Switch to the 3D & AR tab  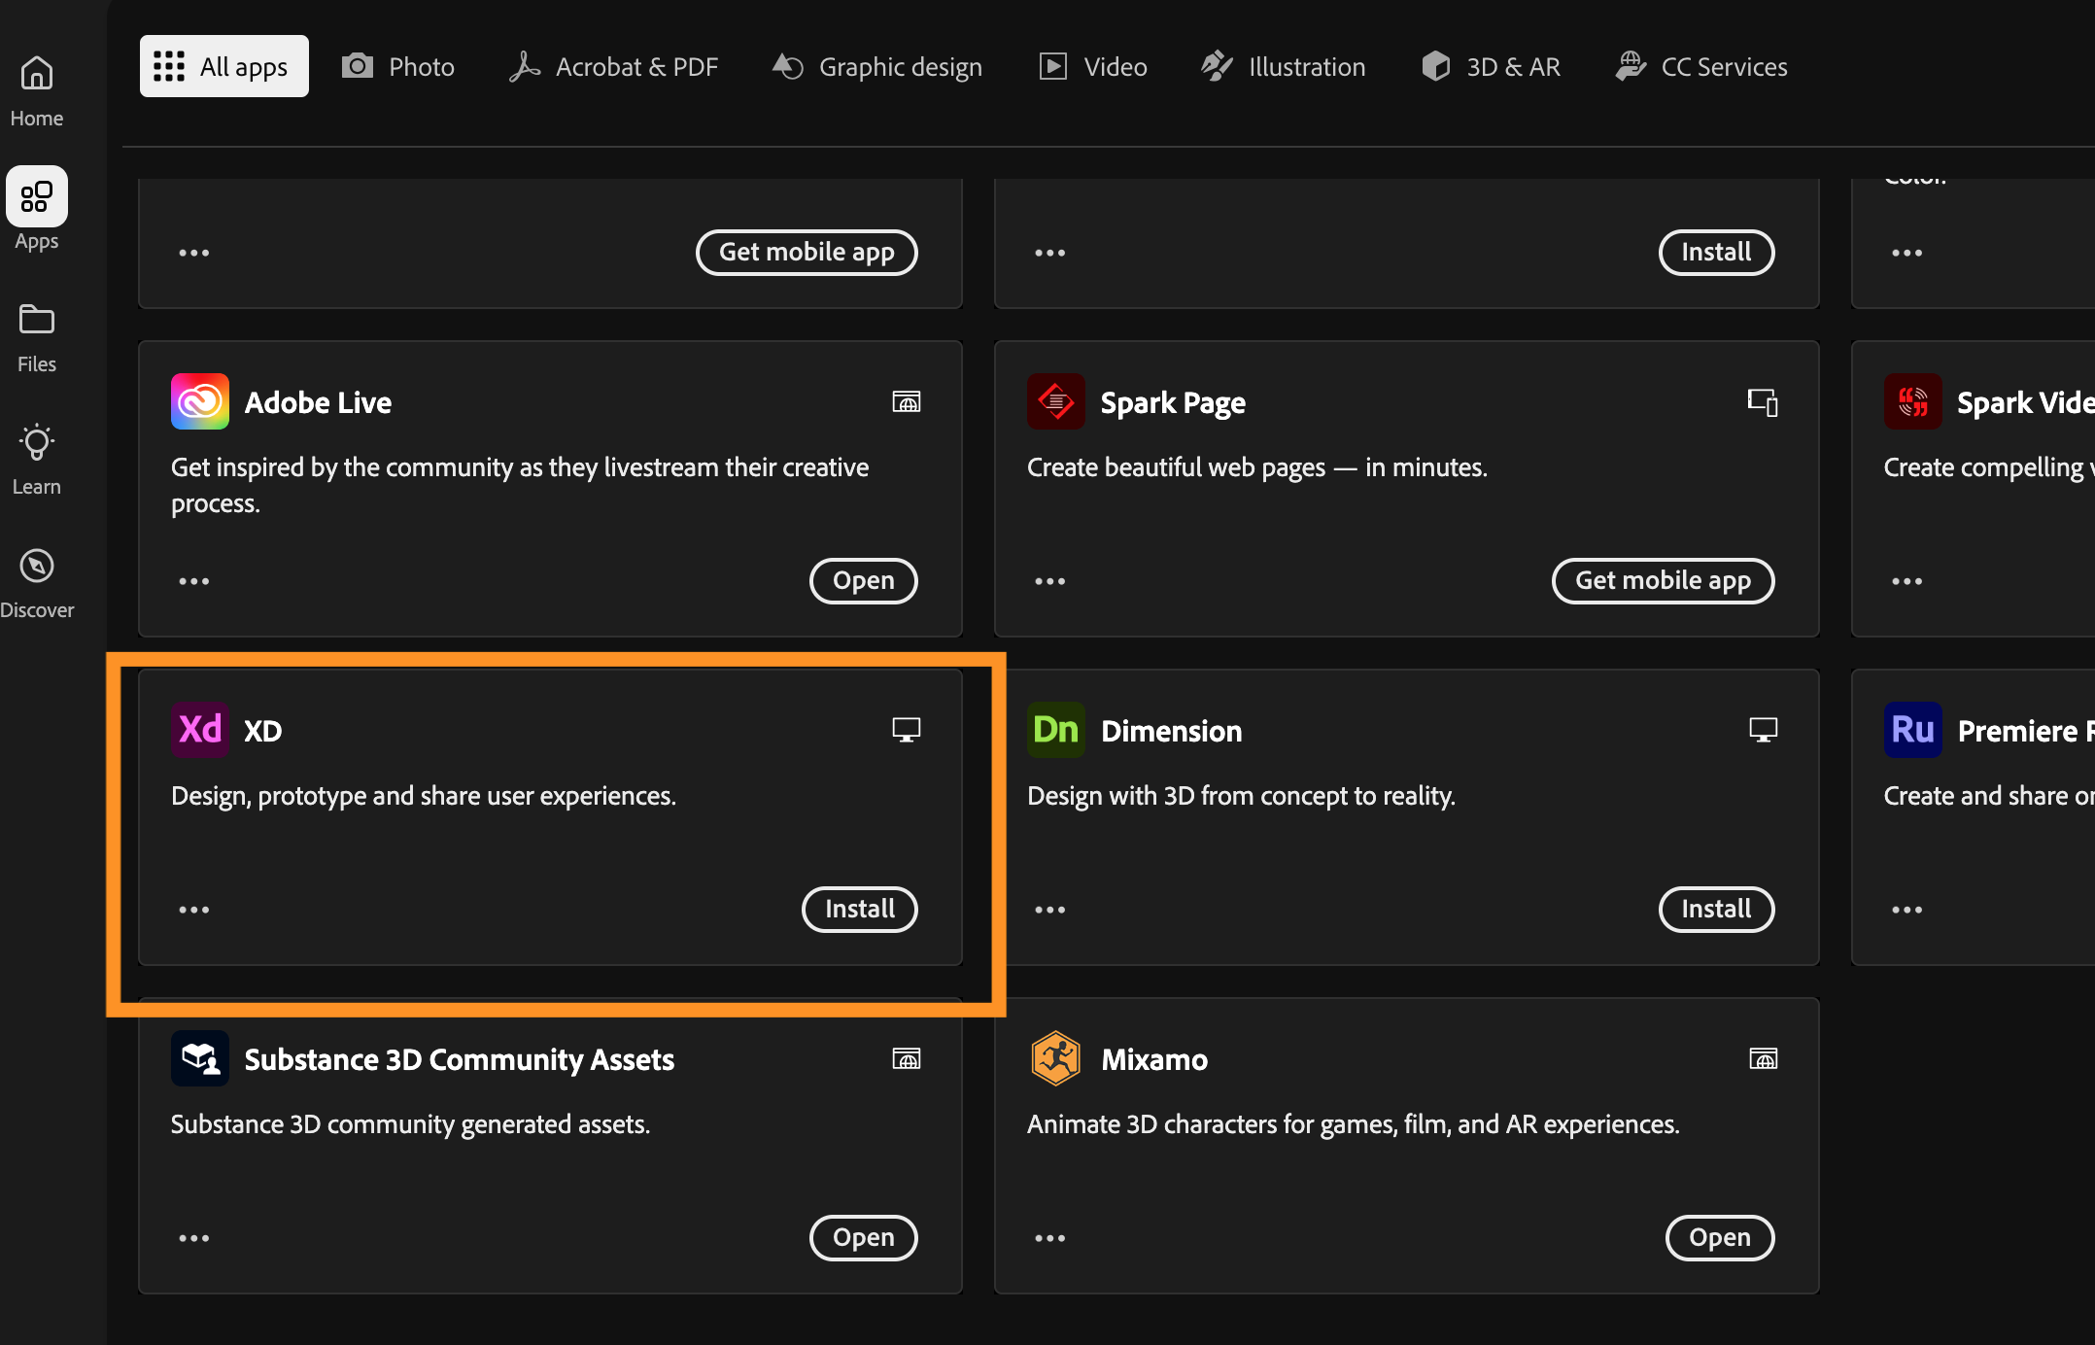pos(1490,65)
